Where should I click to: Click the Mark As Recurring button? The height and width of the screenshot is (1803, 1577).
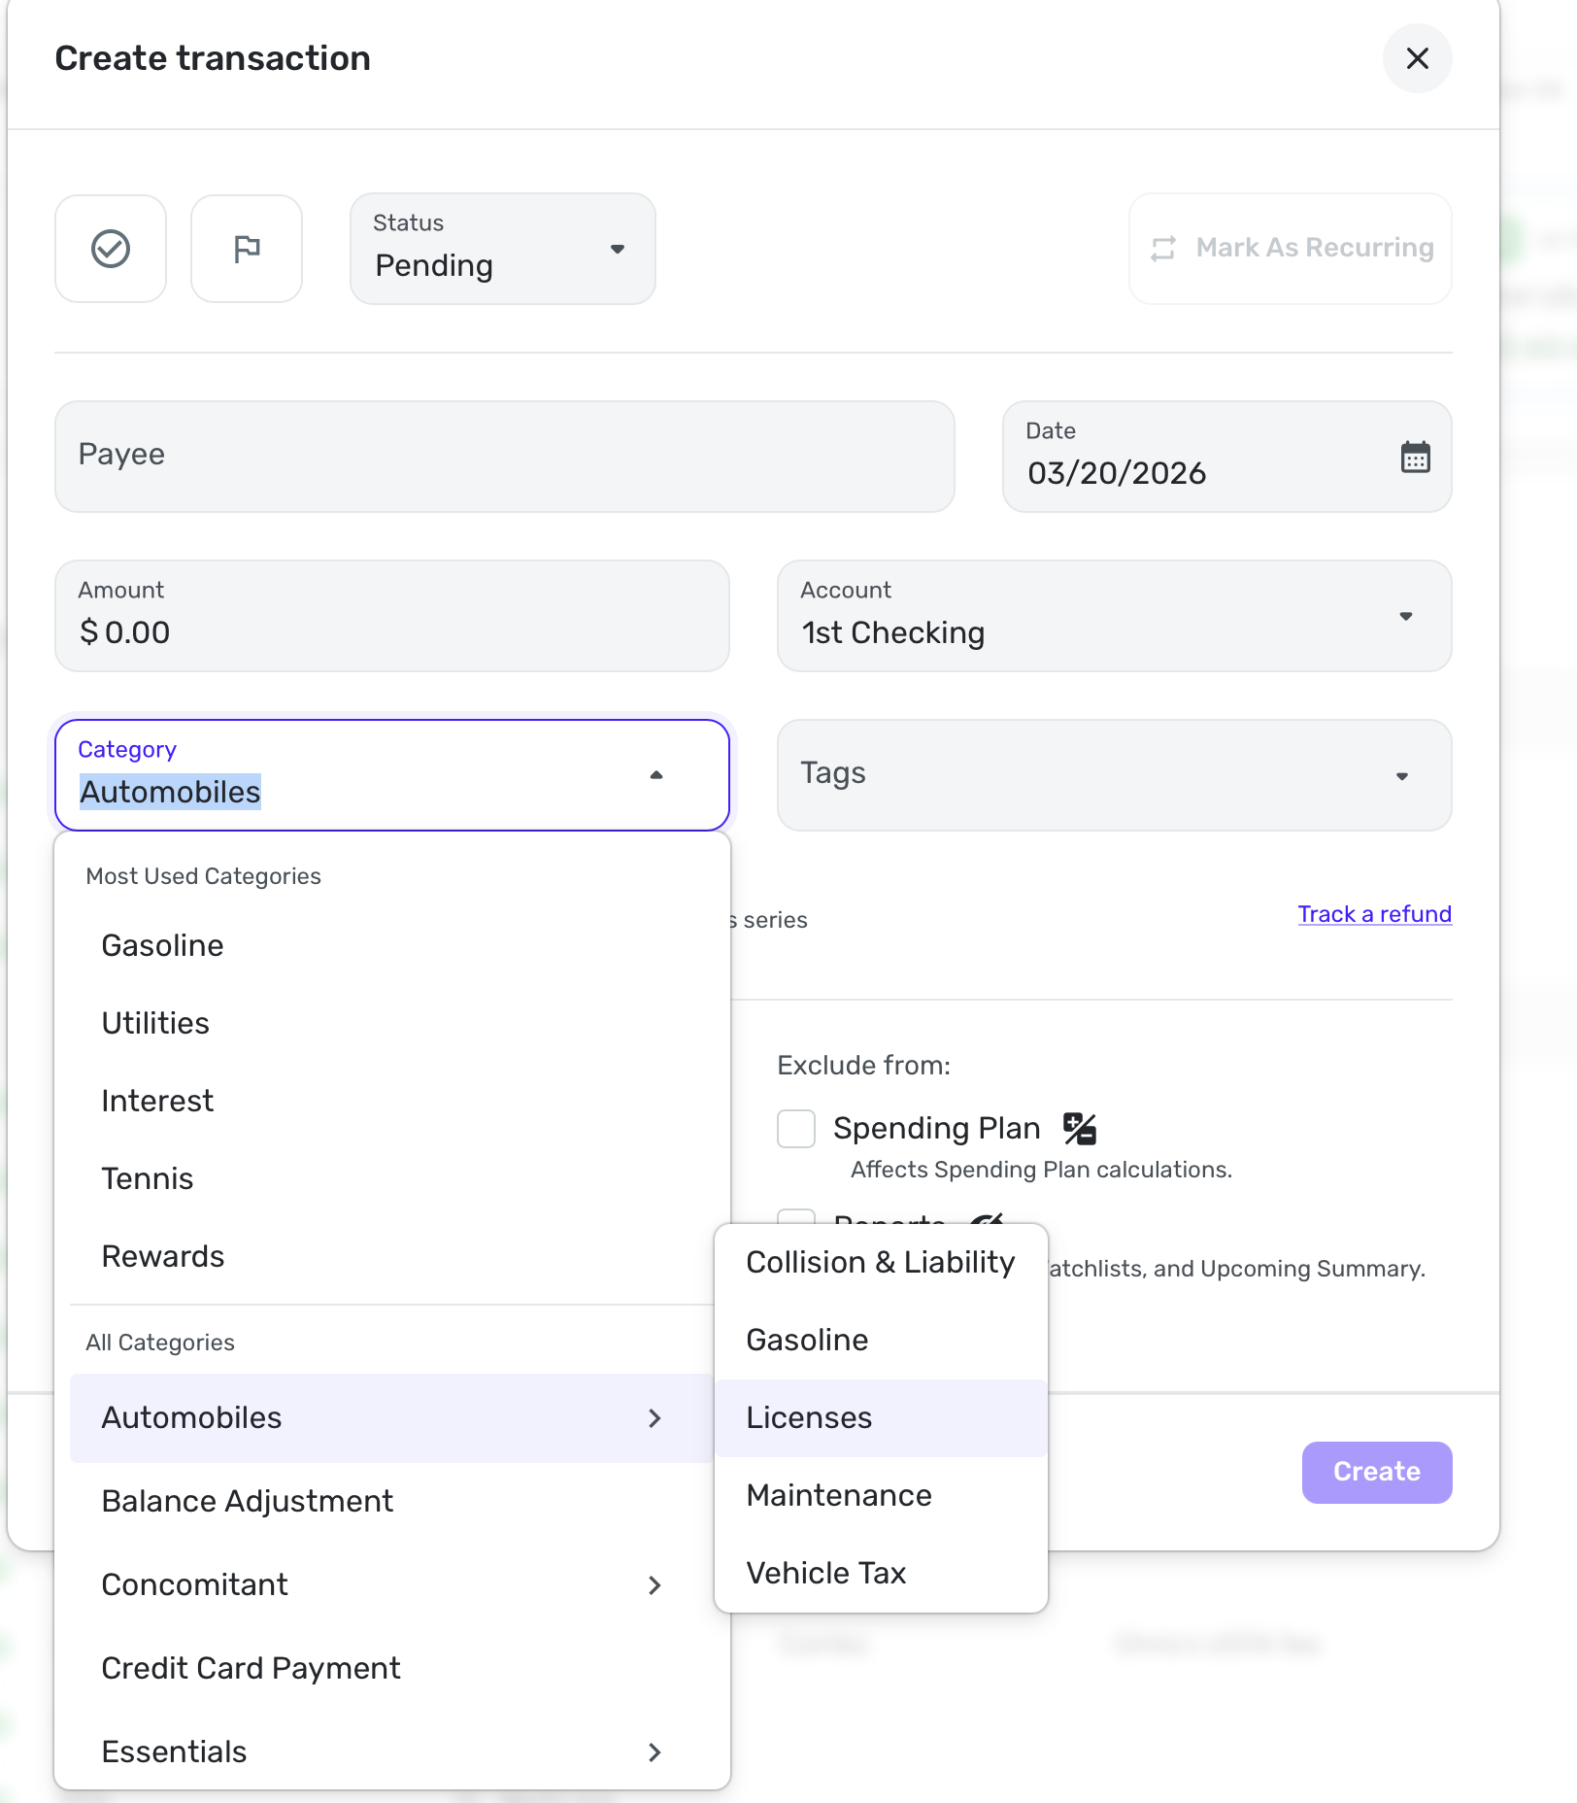(1291, 249)
